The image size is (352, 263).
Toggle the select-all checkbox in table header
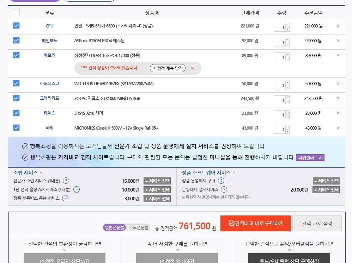click(16, 13)
